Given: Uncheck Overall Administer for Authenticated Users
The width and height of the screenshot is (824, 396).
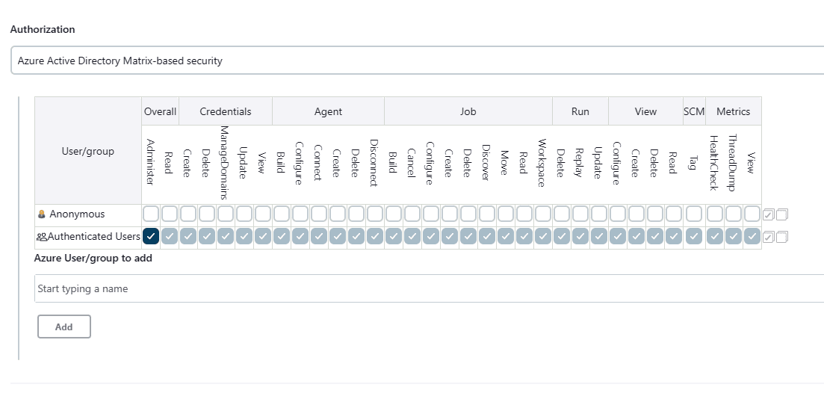Looking at the screenshot, I should click(x=151, y=237).
